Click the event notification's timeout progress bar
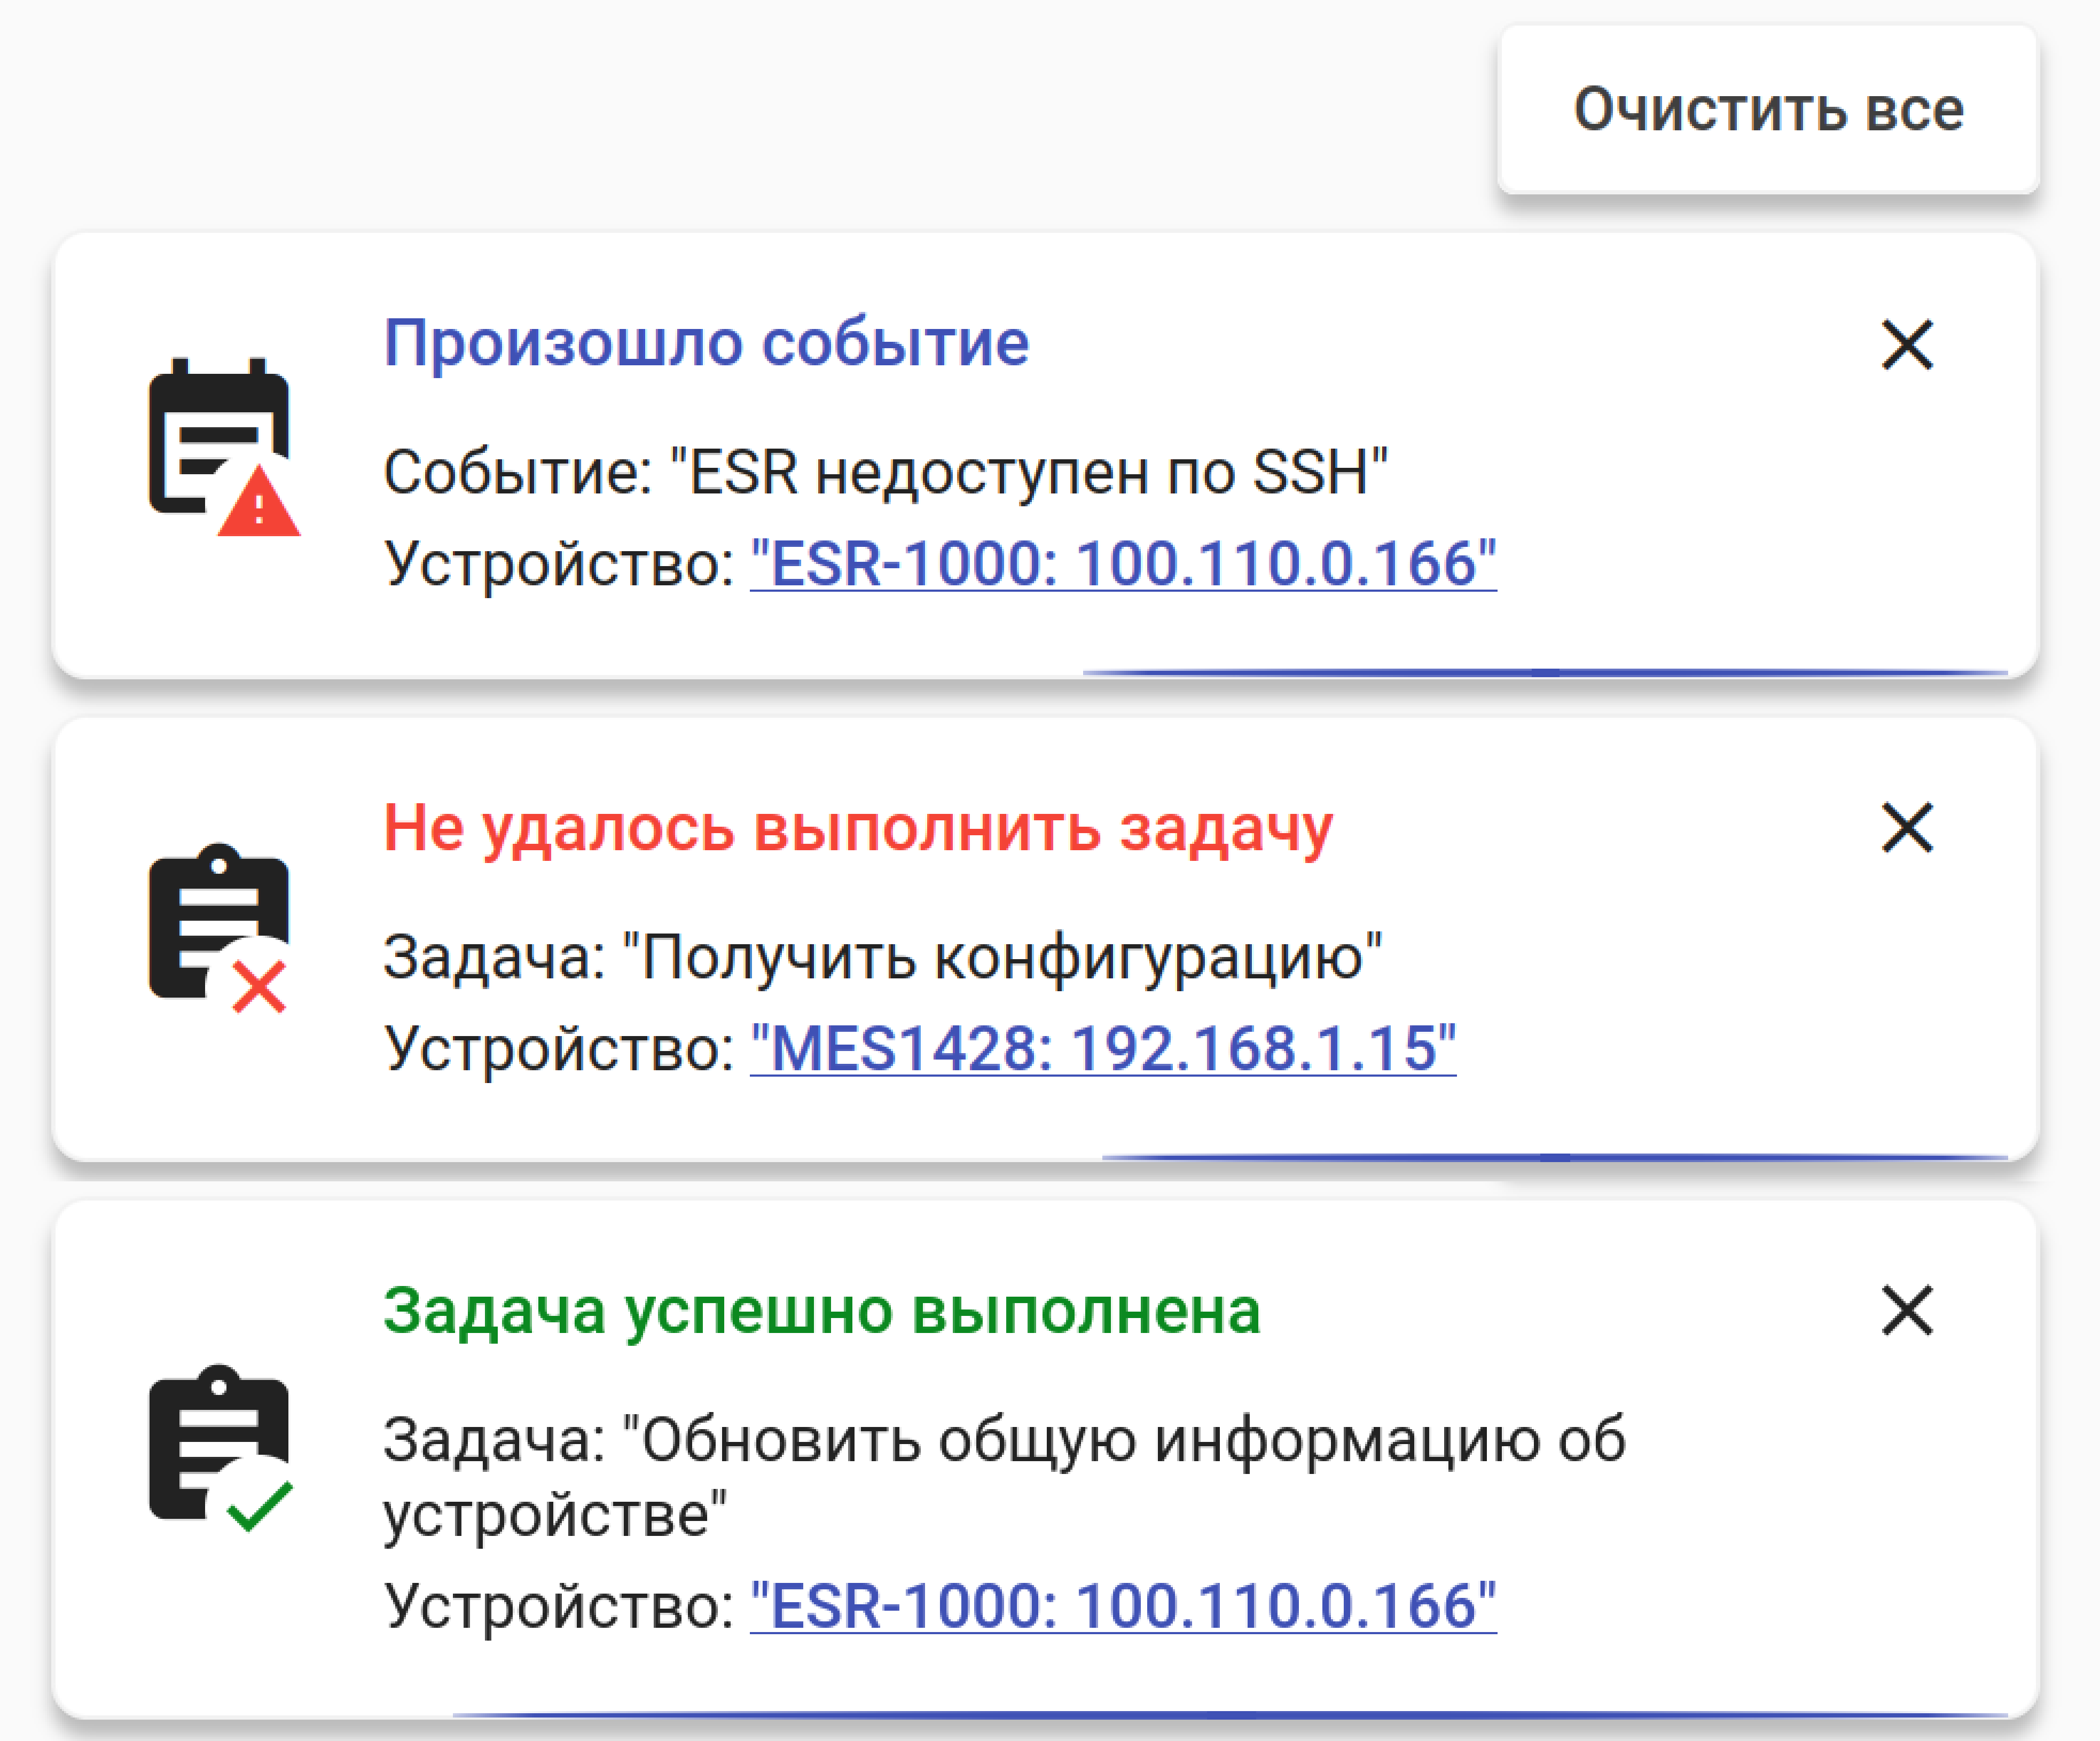 click(x=1544, y=673)
